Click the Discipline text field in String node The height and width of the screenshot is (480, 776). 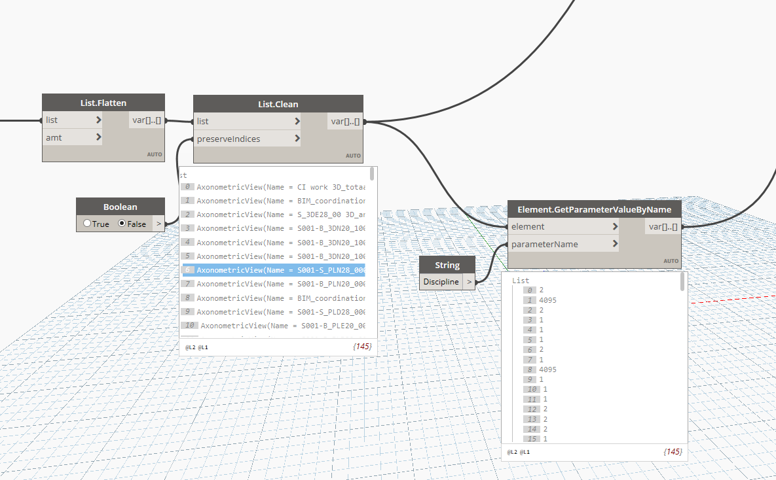pyautogui.click(x=441, y=282)
